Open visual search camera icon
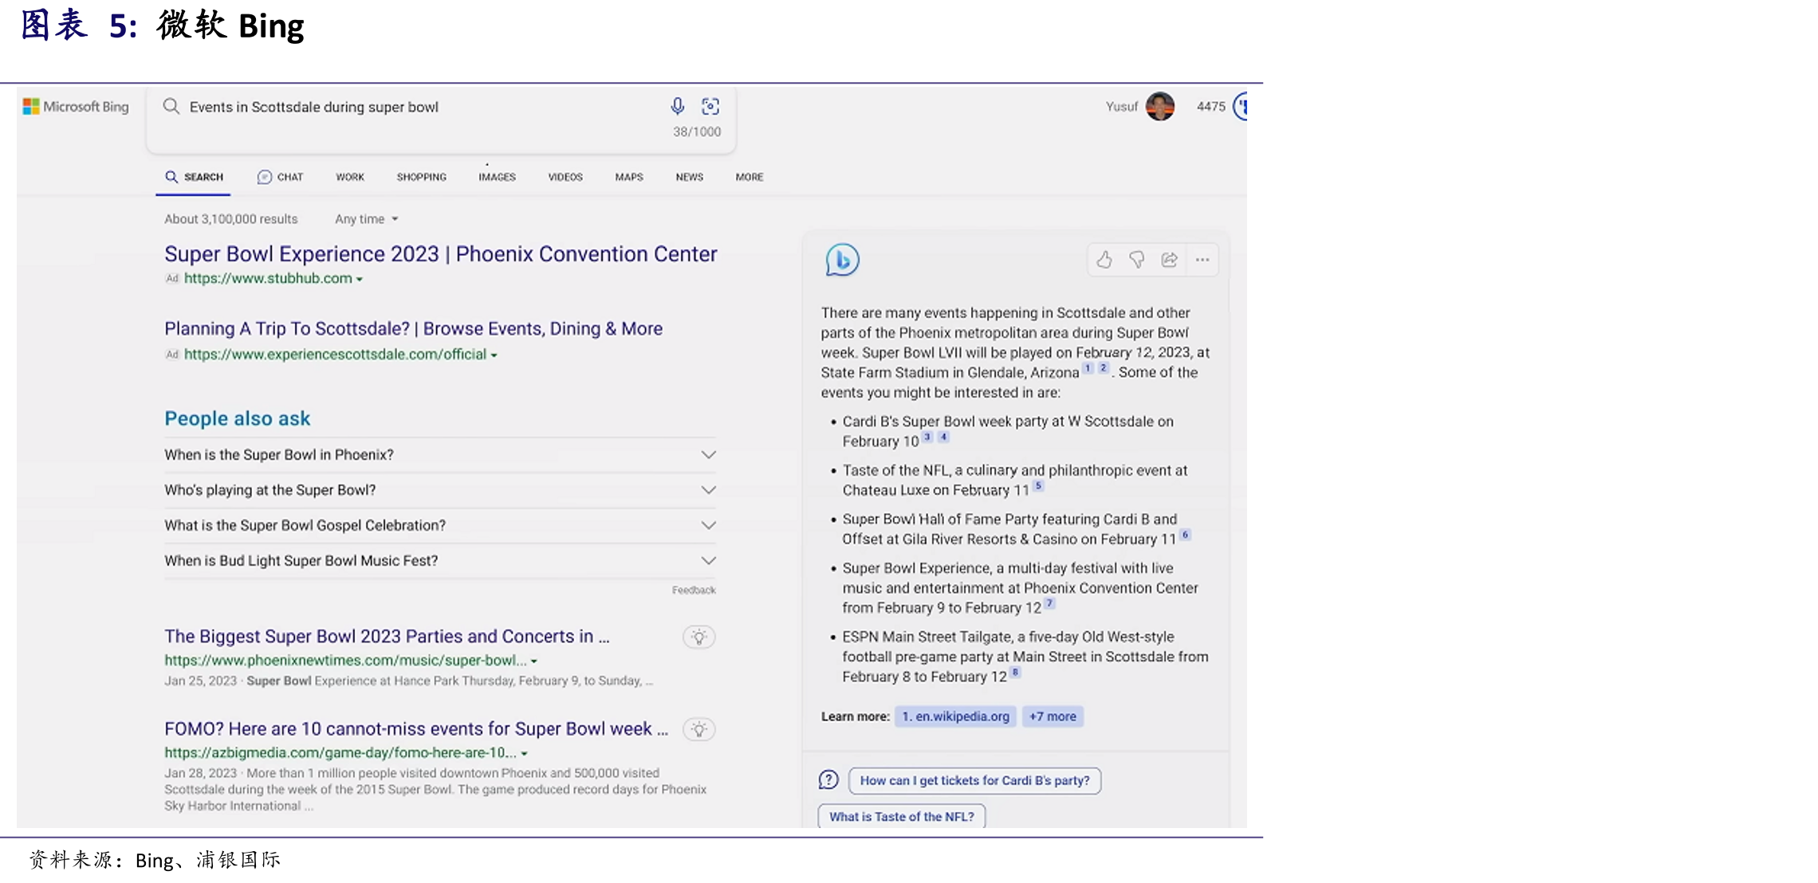 (710, 106)
